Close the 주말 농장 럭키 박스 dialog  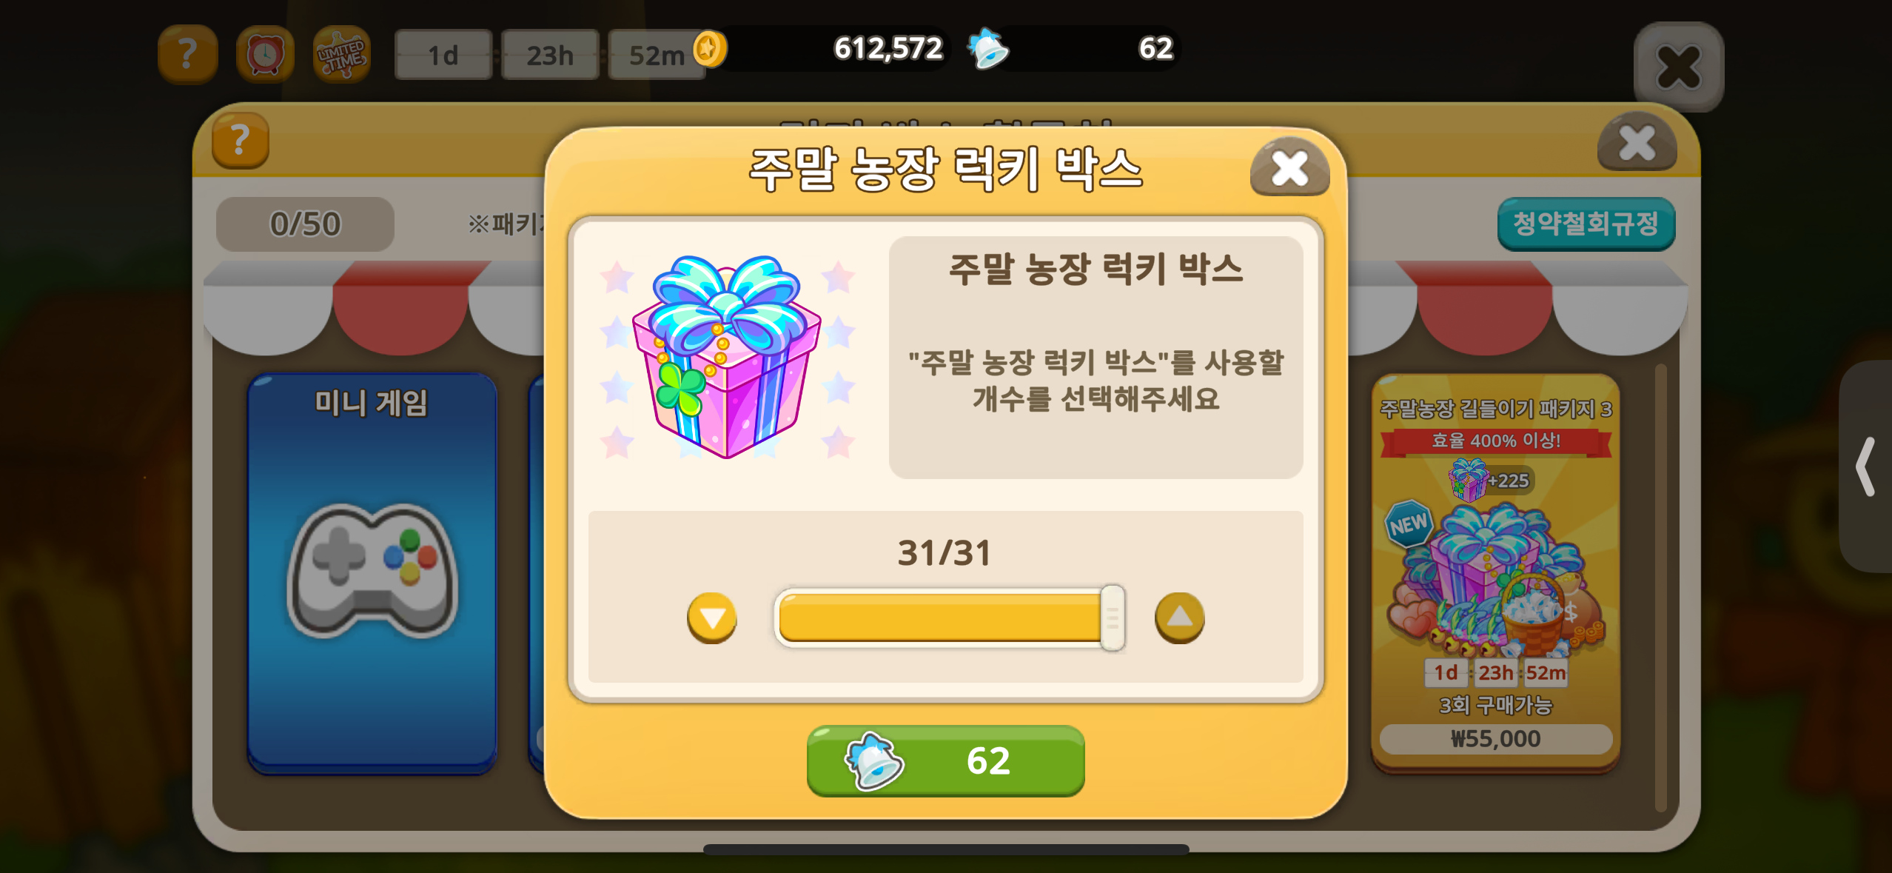(1289, 168)
